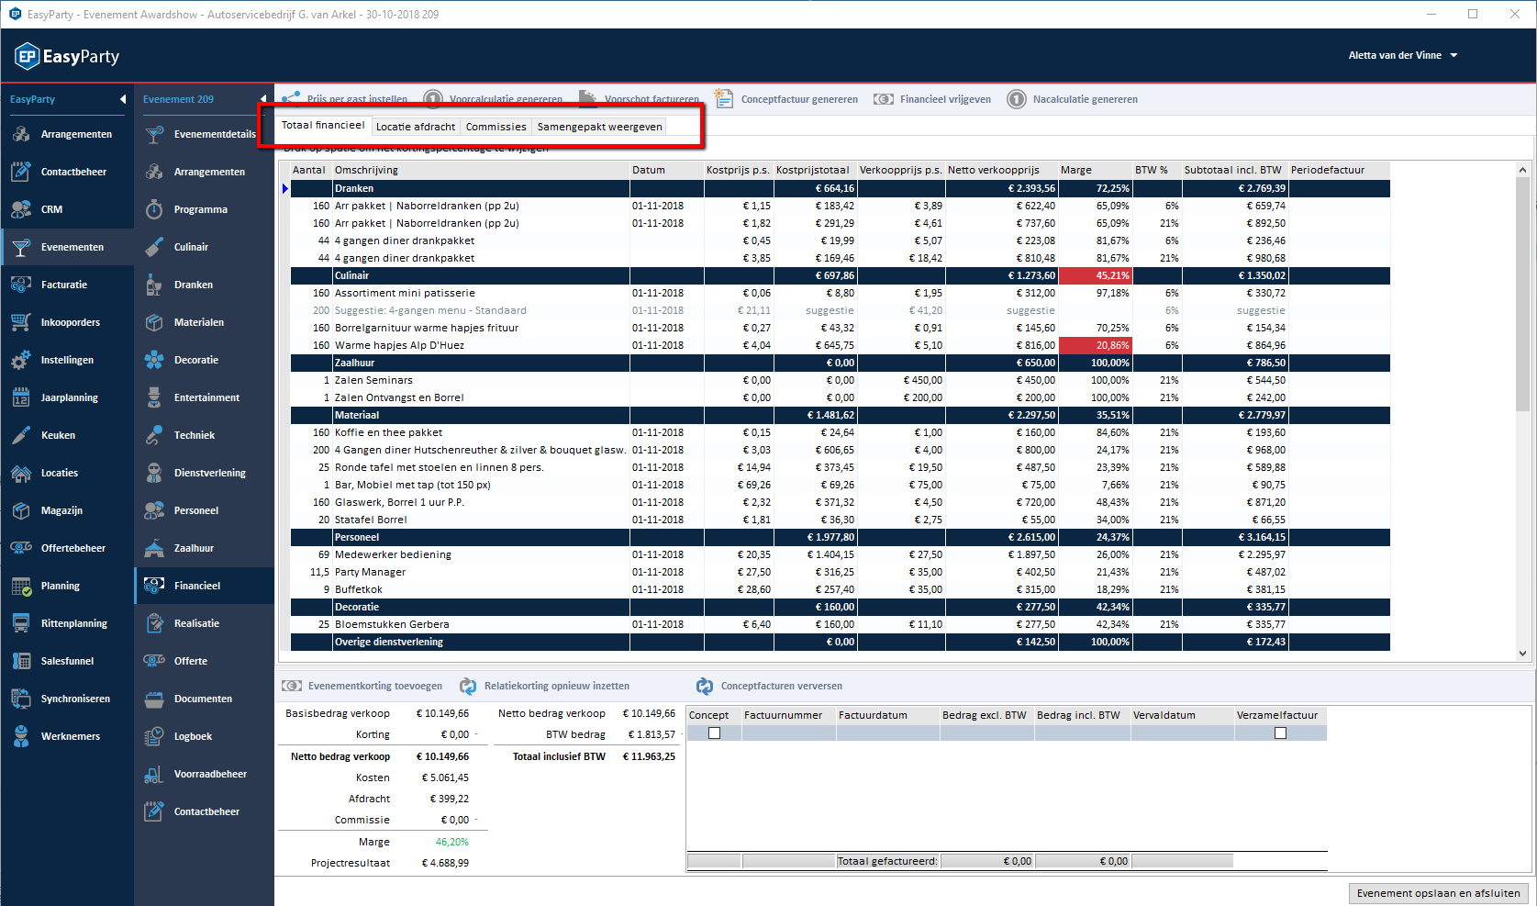Click Conceptfacturen verversen
The image size is (1537, 906).
point(769,686)
